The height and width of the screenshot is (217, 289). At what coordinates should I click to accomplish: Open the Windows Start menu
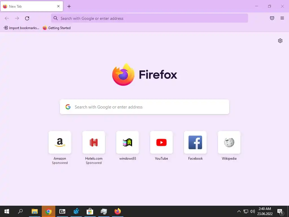(7, 211)
